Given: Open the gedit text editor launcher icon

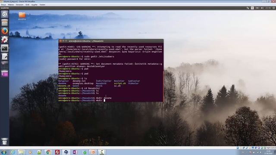Looking at the screenshot, I should click(x=5, y=56).
